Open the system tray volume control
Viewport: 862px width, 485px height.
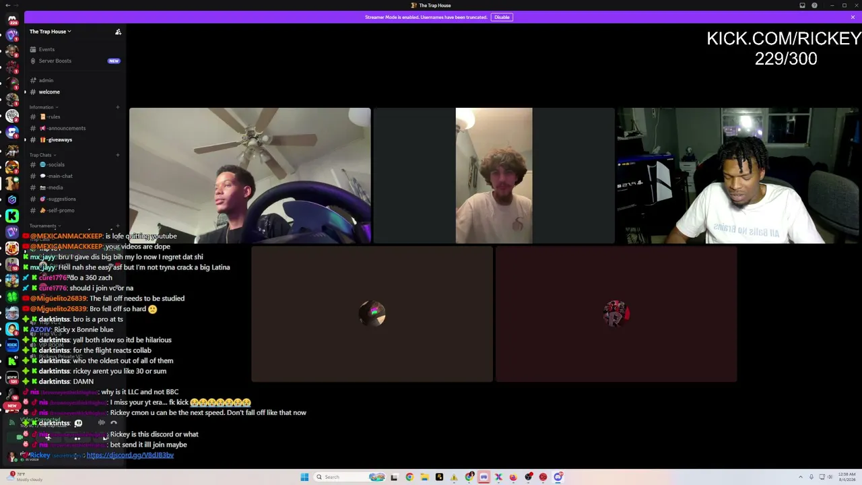pos(830,477)
